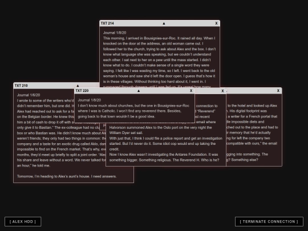The image size is (308, 231).
Task: Select the TXT 210 title bar
Action: click(56, 86)
